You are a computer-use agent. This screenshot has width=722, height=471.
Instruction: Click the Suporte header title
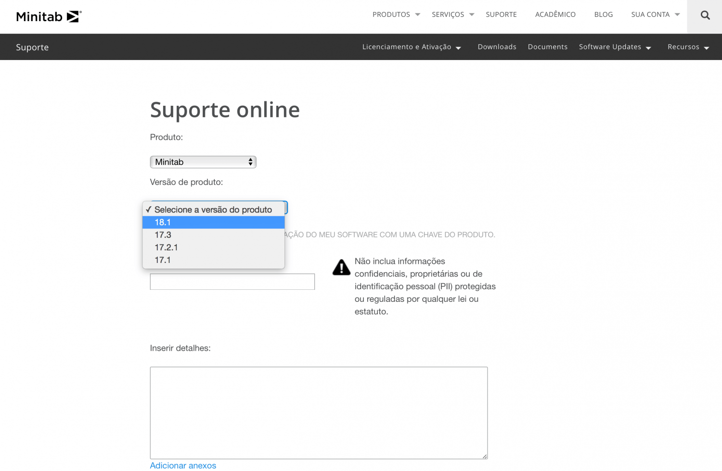click(x=32, y=47)
